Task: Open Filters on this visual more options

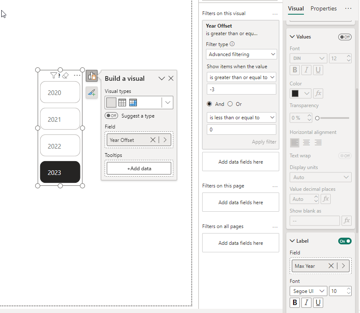Action: point(275,14)
